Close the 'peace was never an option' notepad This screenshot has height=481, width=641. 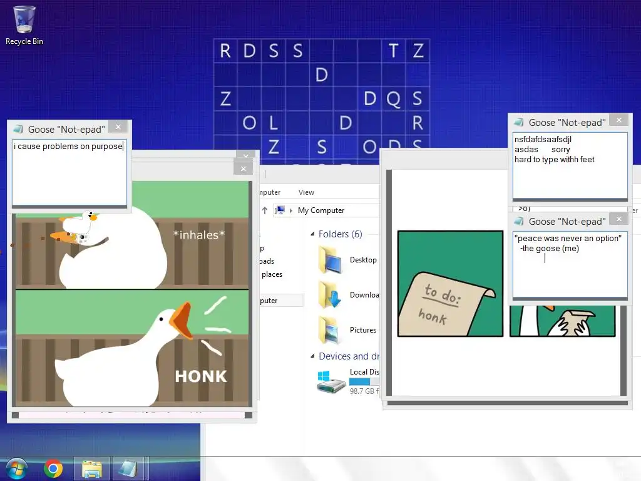[x=619, y=219]
